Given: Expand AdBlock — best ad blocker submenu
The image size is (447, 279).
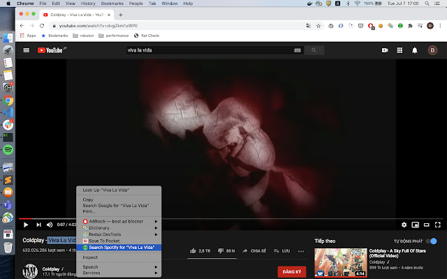Looking at the screenshot, I should tap(119, 221).
